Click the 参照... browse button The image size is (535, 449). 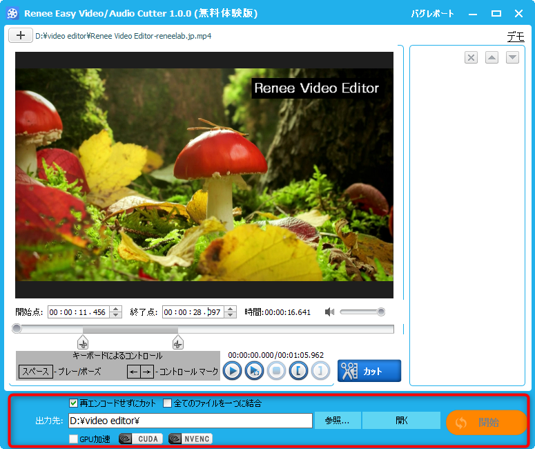point(338,421)
